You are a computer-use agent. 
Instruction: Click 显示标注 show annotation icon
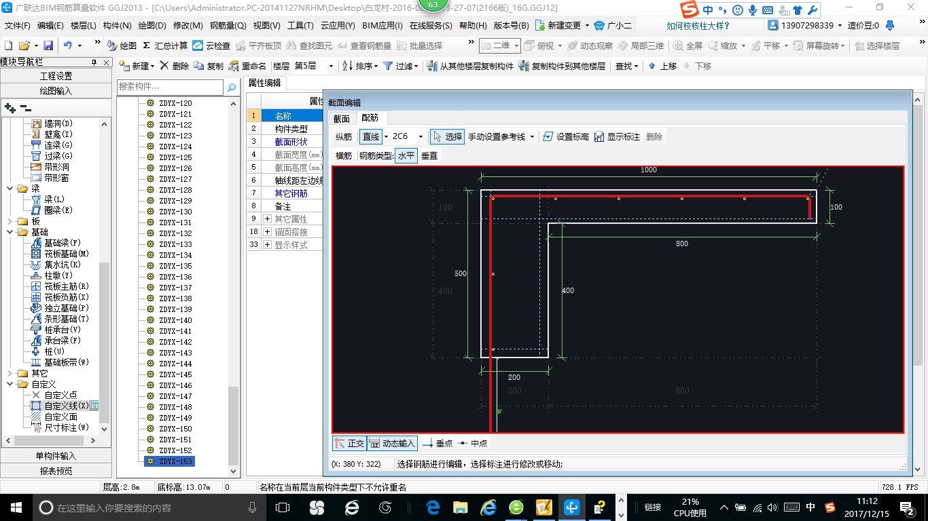click(617, 136)
